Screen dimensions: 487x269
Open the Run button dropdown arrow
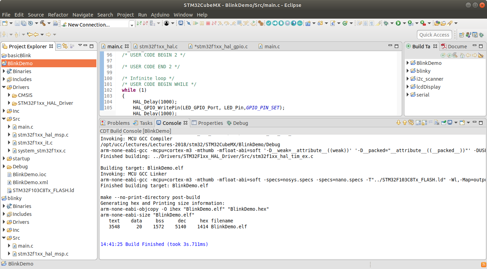pos(404,23)
